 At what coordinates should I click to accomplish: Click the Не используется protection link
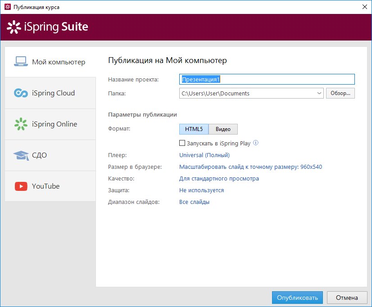[201, 190]
